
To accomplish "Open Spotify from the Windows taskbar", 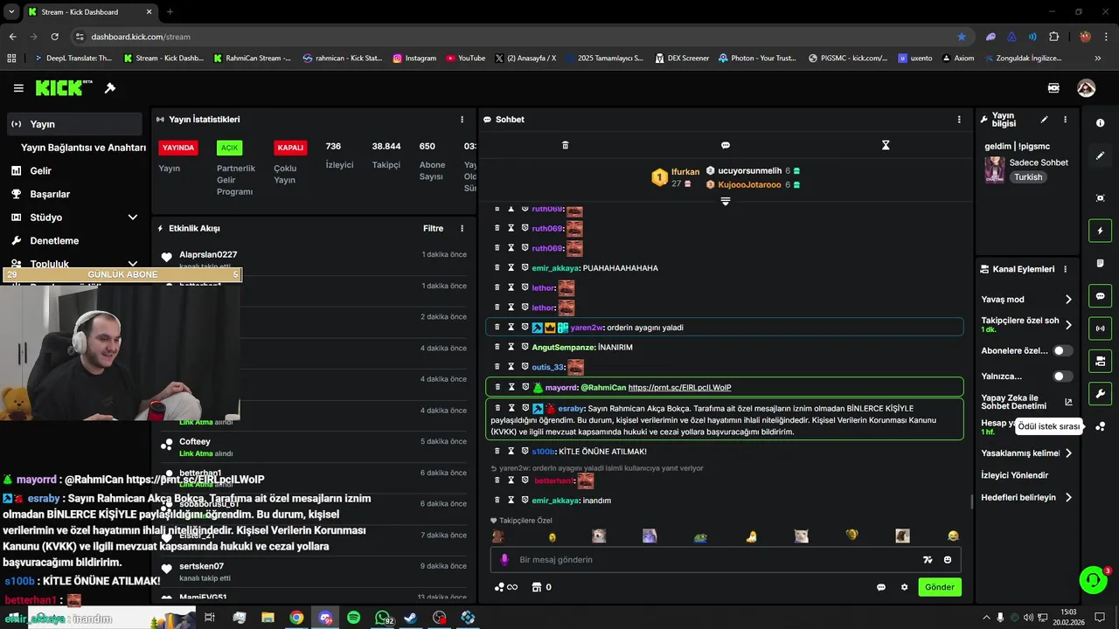I will click(x=353, y=618).
